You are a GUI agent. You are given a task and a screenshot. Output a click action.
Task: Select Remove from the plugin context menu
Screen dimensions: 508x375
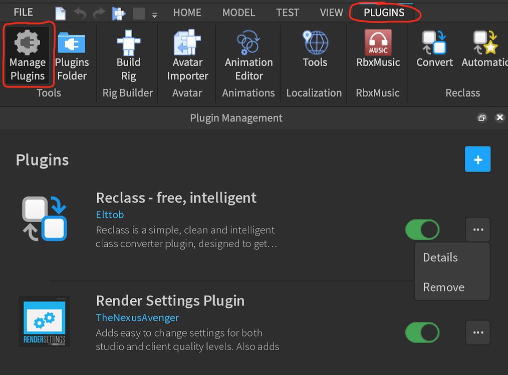coord(444,287)
